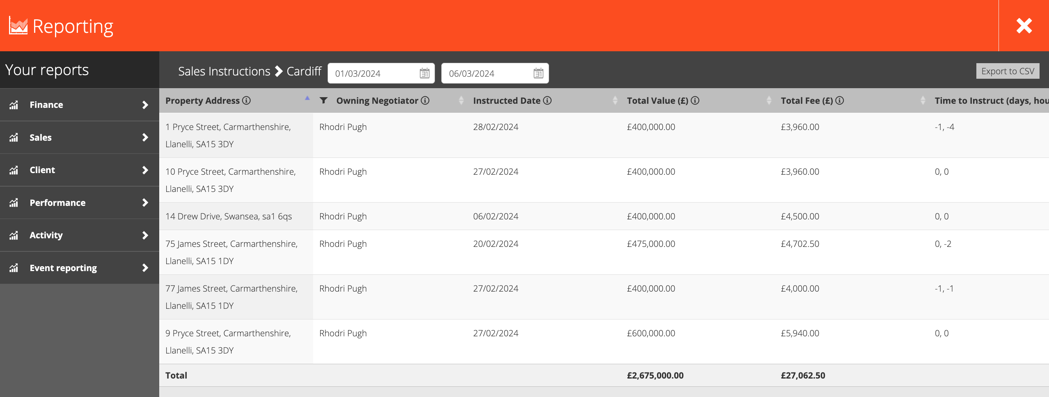This screenshot has height=397, width=1049.
Task: Toggle sort arrows on Instructed Date column
Action: (x=615, y=100)
